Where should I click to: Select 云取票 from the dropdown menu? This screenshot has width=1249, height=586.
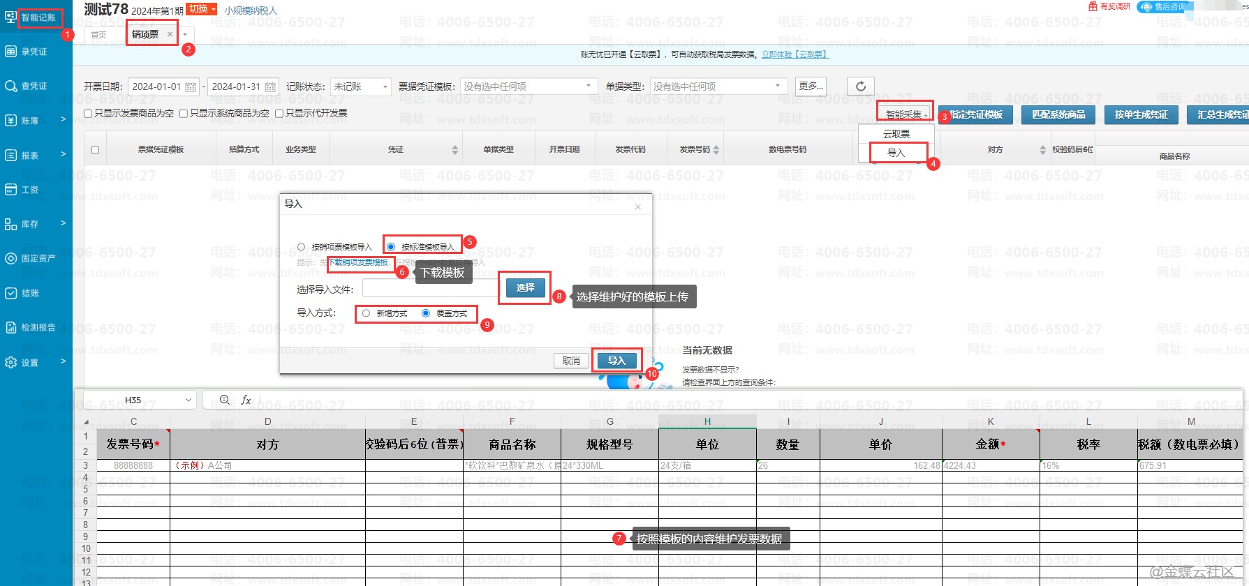tap(896, 134)
